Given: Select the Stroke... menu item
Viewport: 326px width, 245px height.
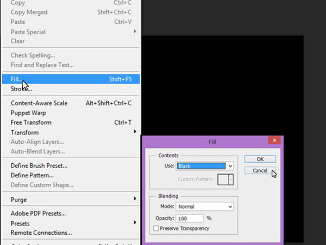Looking at the screenshot, I should pyautogui.click(x=22, y=89).
